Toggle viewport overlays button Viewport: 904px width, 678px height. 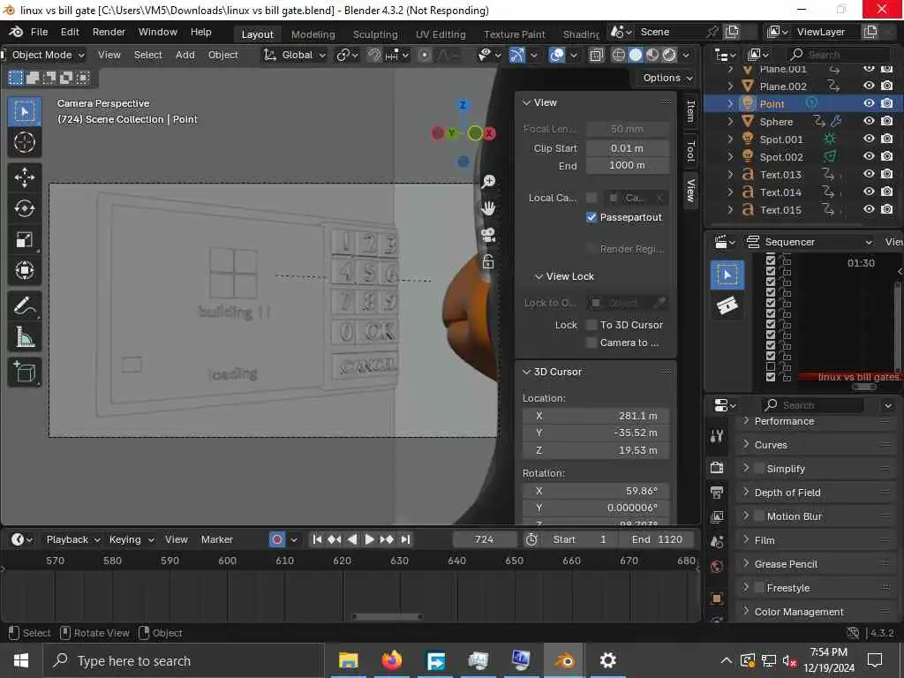point(556,55)
